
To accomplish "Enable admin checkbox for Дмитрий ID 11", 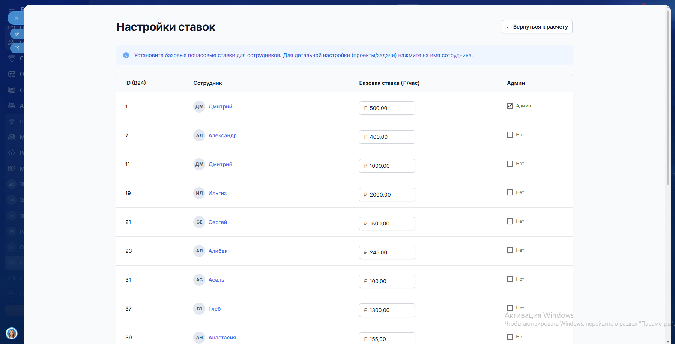I will 510,164.
